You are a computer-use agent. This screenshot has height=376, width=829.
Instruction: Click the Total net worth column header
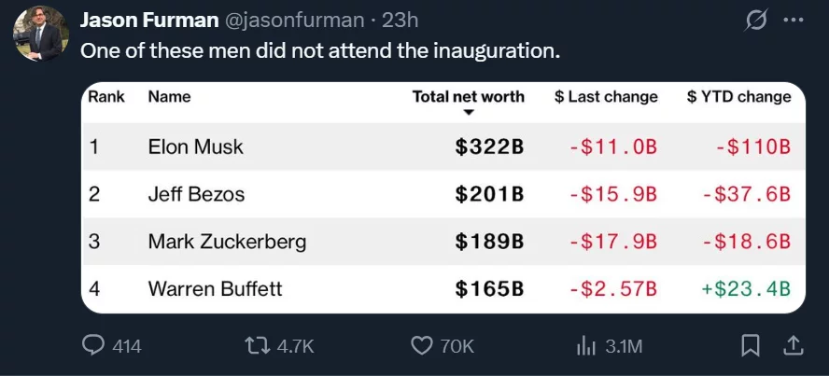[468, 96]
